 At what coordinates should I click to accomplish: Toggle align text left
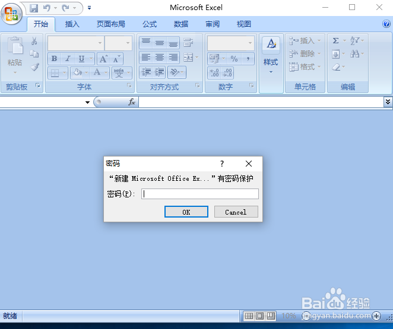click(146, 58)
